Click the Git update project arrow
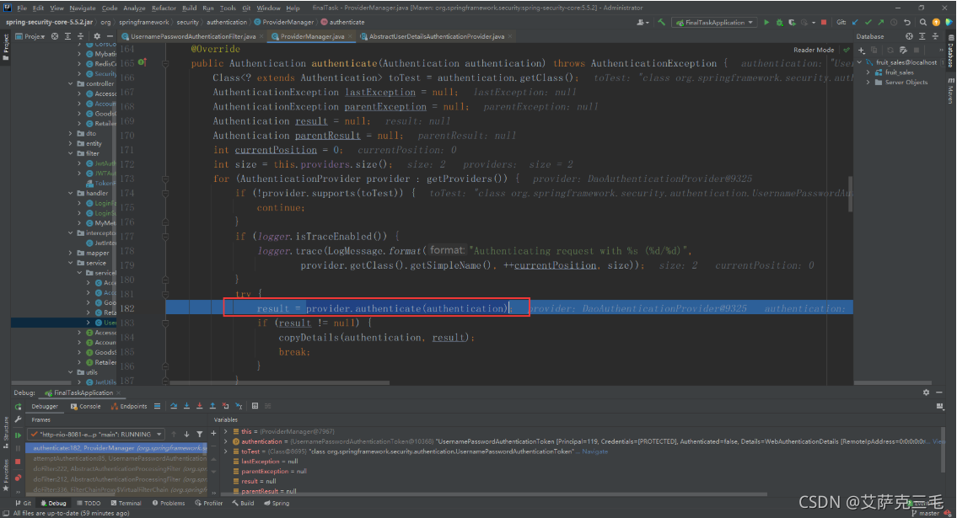 coord(855,23)
